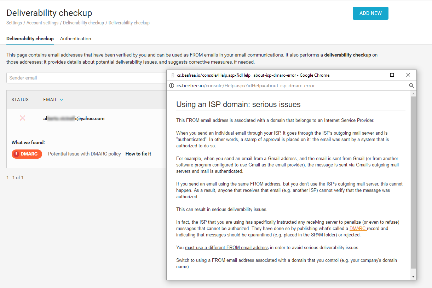
Task: Click the page icon in popup title bar
Action: tap(172, 75)
